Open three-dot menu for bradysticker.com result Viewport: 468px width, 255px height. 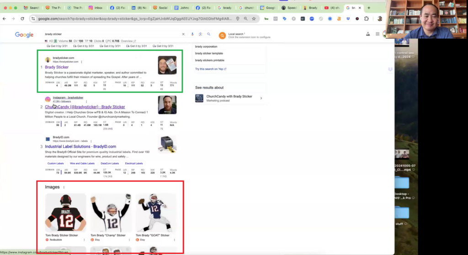coord(81,62)
